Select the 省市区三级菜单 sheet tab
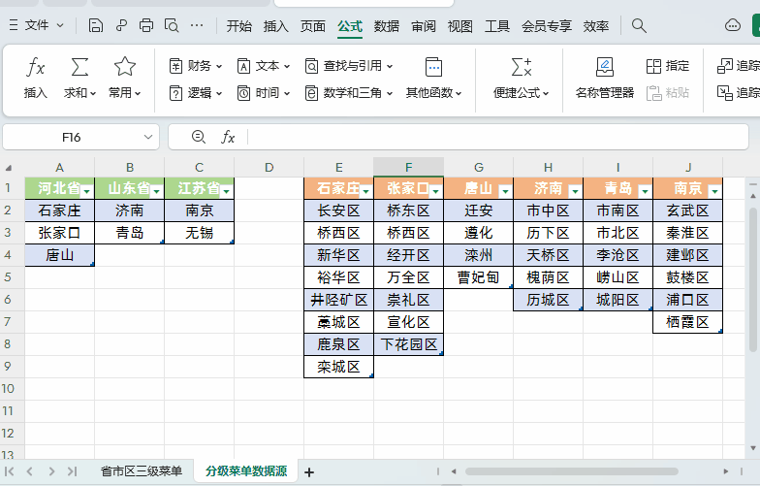 click(x=142, y=471)
